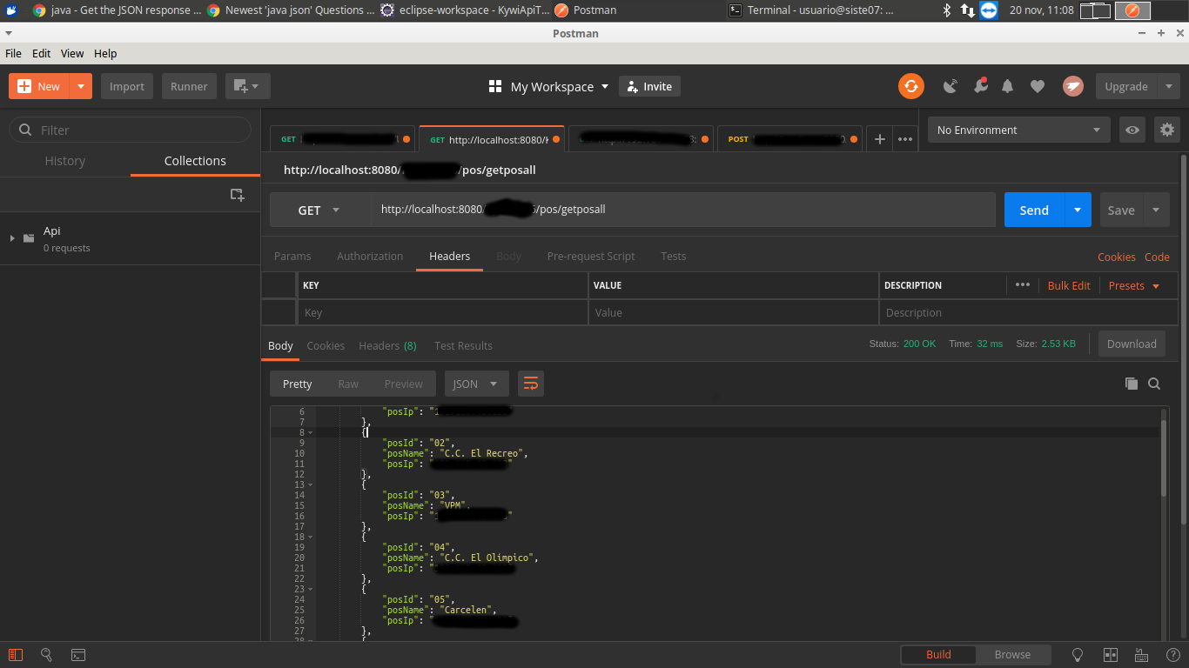Collapse the JSON object at line 13
This screenshot has width=1189, height=668.
[x=311, y=484]
